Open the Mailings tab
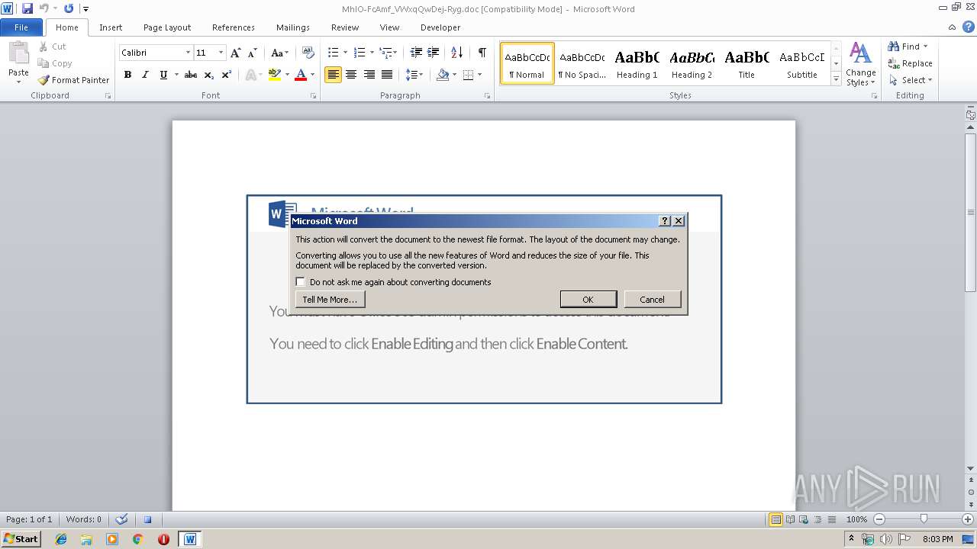 [293, 27]
